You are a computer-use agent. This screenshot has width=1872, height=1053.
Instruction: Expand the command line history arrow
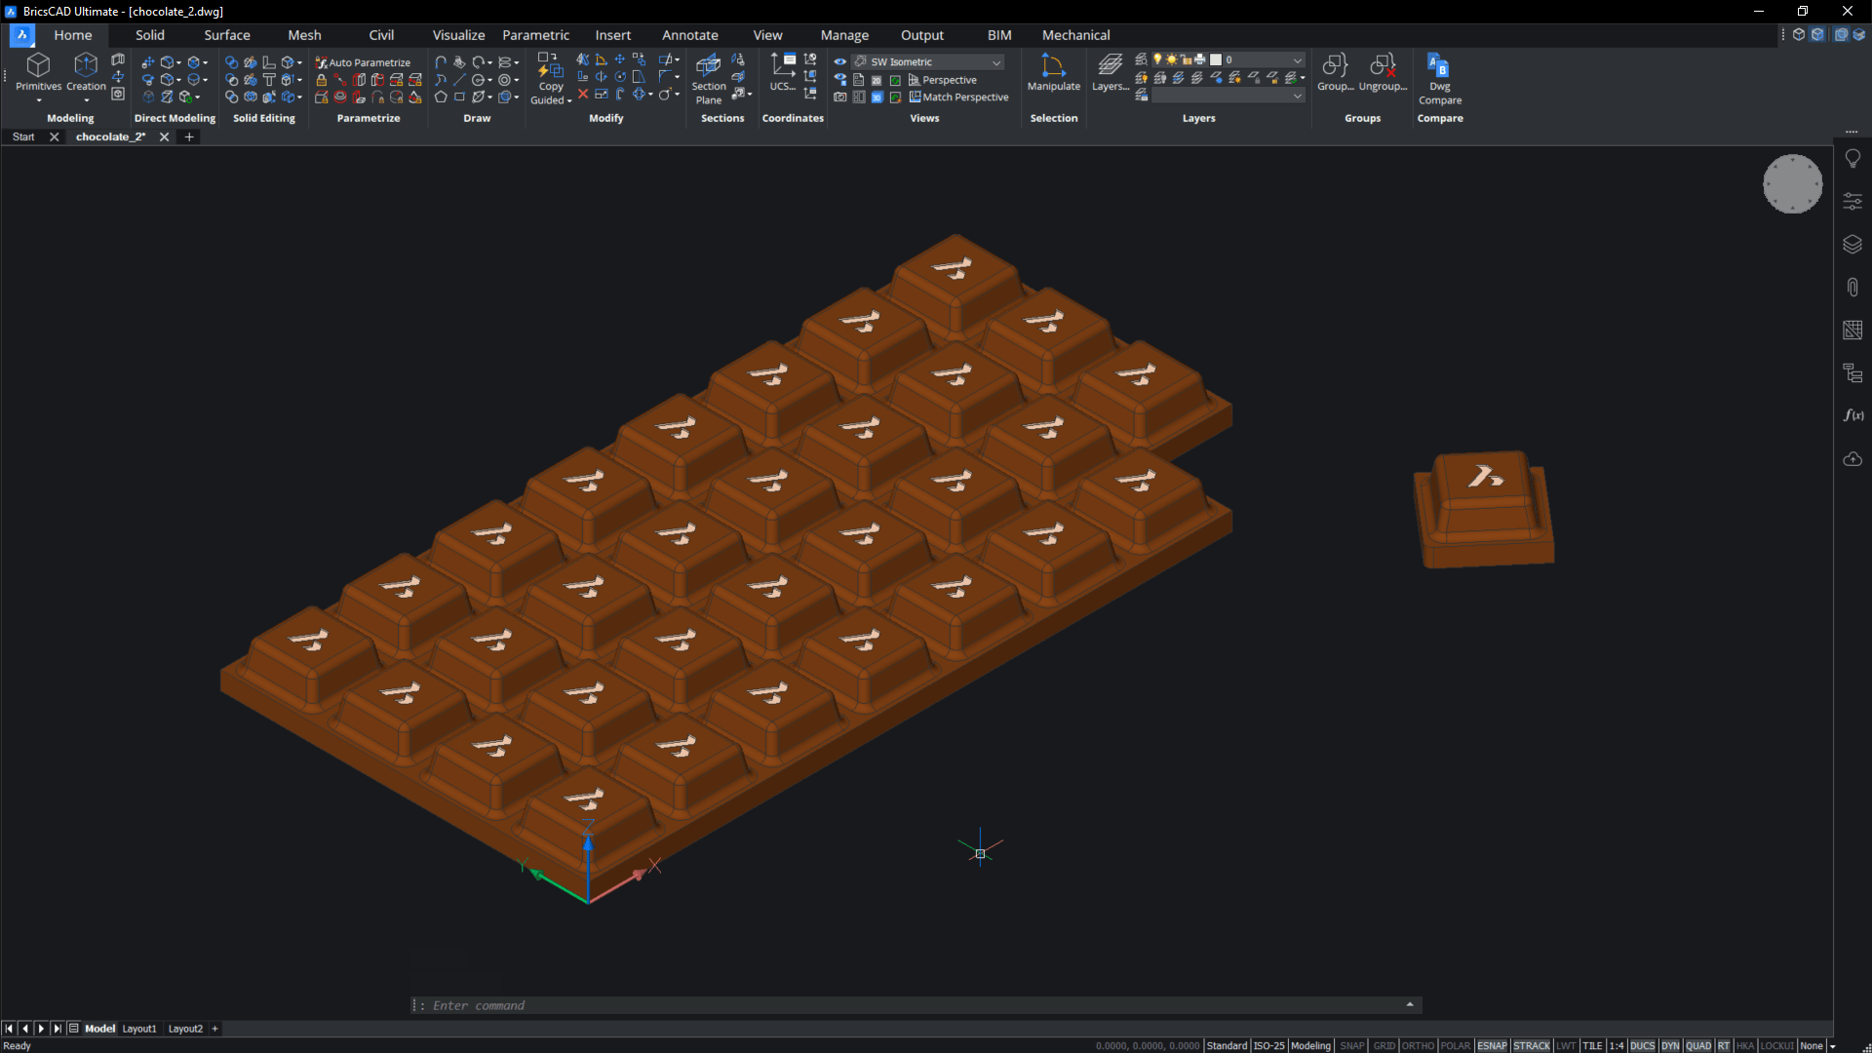pyautogui.click(x=1410, y=1004)
